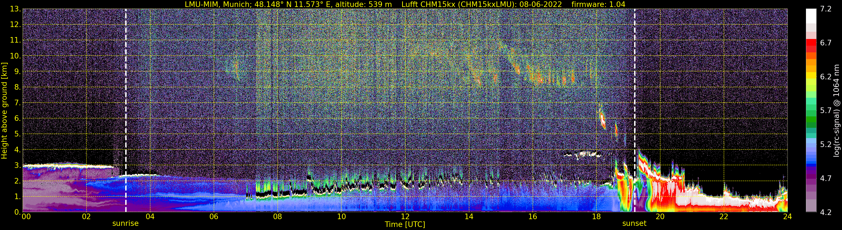842x230 pixels.
Task: Click the 'sunrise' label below the chart
Action: [x=125, y=224]
